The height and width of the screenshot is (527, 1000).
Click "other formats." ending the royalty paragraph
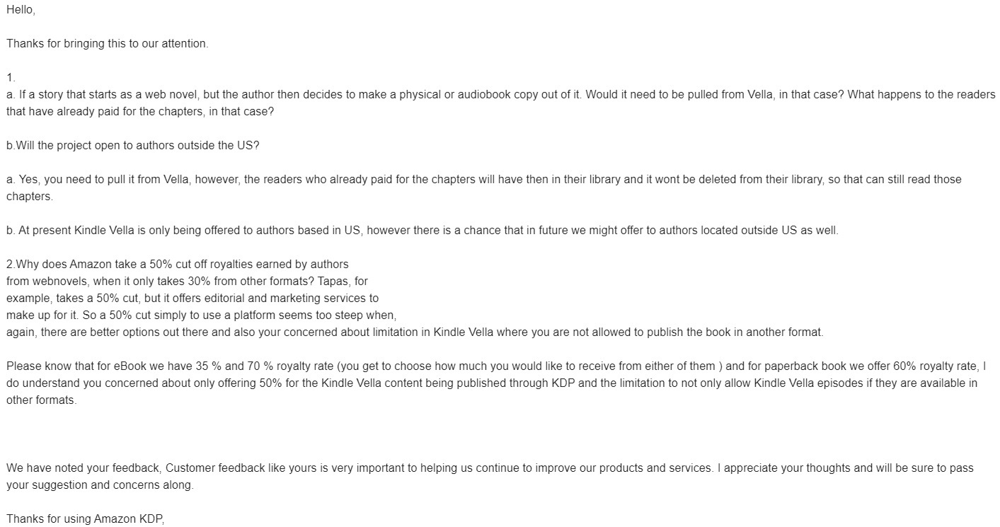coord(41,400)
